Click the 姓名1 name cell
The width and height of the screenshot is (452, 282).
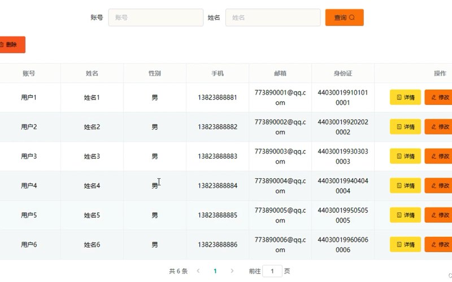click(x=92, y=98)
